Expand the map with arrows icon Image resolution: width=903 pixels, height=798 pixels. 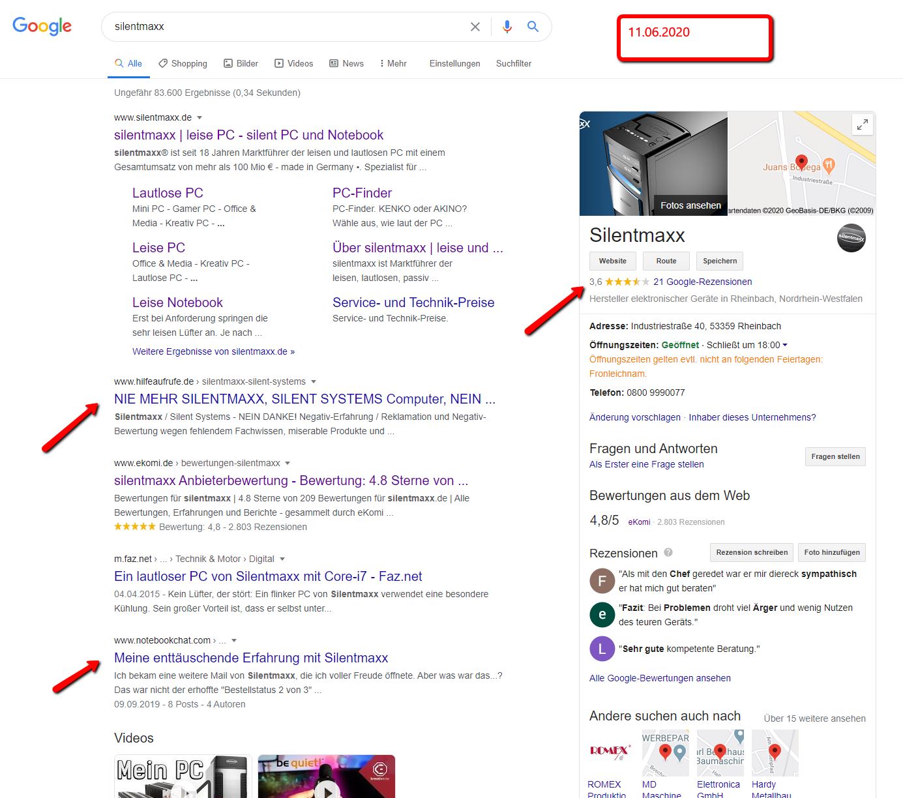[863, 125]
